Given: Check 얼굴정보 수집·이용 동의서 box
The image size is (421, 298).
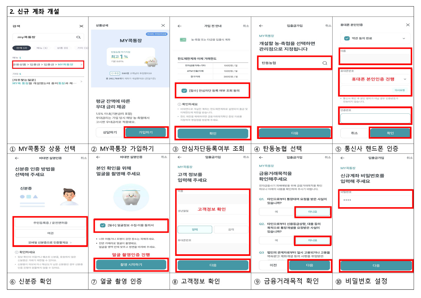Looking at the screenshot, I should click(102, 225).
